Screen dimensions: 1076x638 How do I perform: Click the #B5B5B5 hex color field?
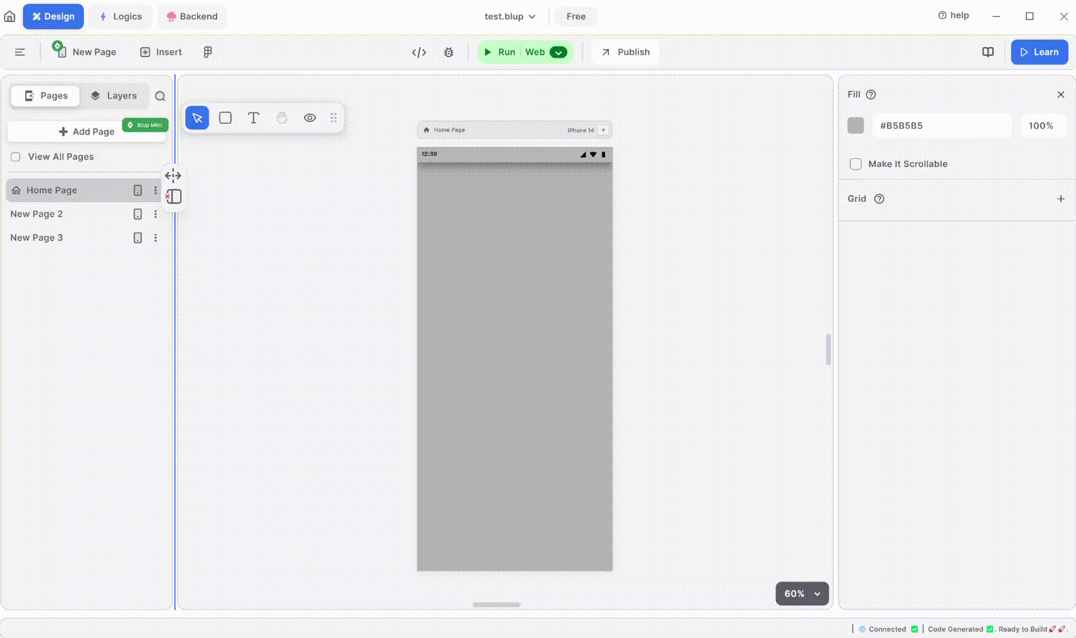[942, 126]
